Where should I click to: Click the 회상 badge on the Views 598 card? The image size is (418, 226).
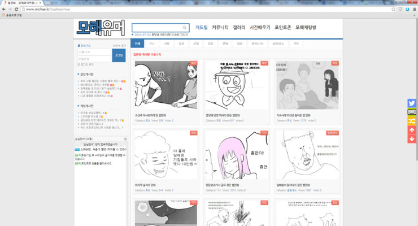pos(194,63)
